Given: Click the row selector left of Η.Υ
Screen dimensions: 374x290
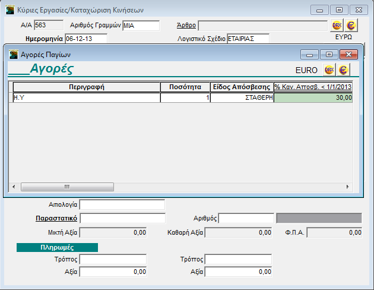Looking at the screenshot, I should click(x=11, y=97).
